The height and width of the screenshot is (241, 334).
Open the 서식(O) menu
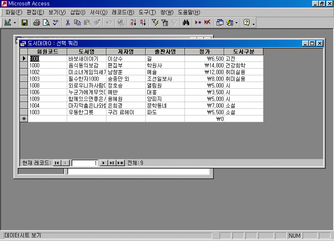tap(99, 13)
